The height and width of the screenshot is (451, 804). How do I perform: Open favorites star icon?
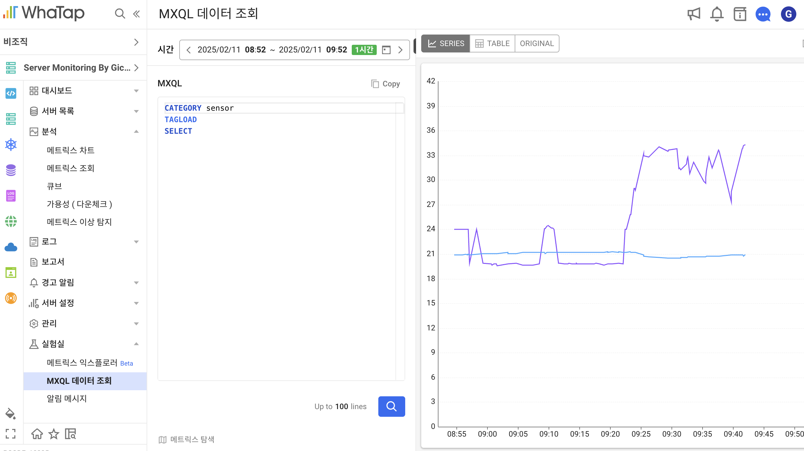[54, 434]
